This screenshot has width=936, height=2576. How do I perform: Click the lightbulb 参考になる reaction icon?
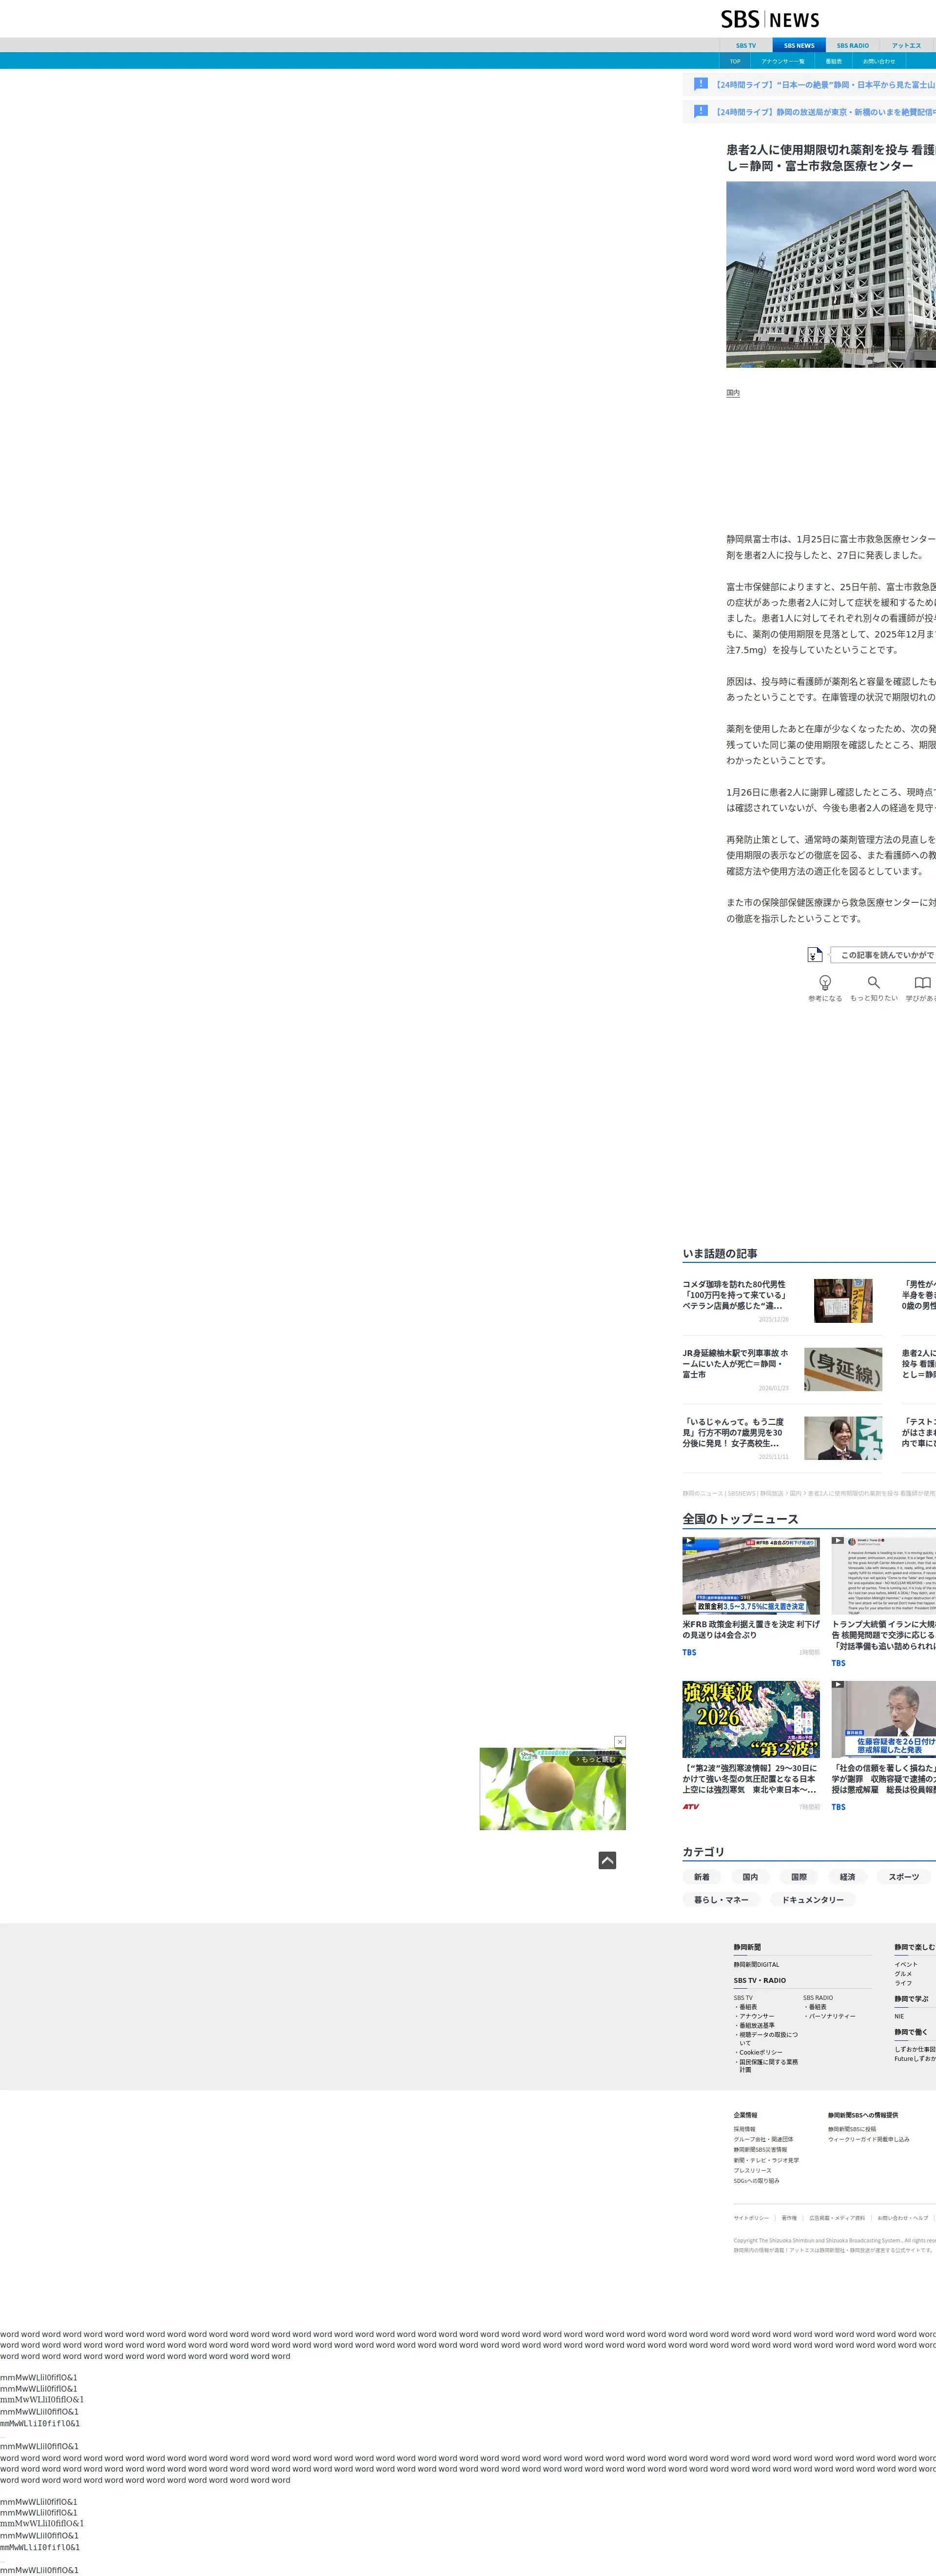click(x=825, y=983)
